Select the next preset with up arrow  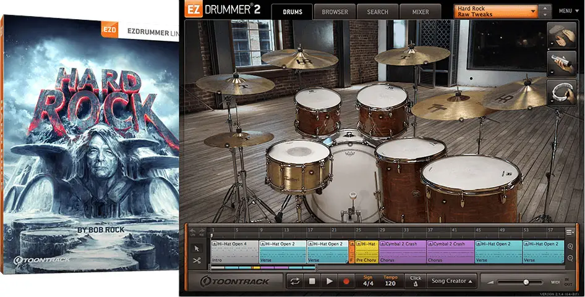point(545,8)
